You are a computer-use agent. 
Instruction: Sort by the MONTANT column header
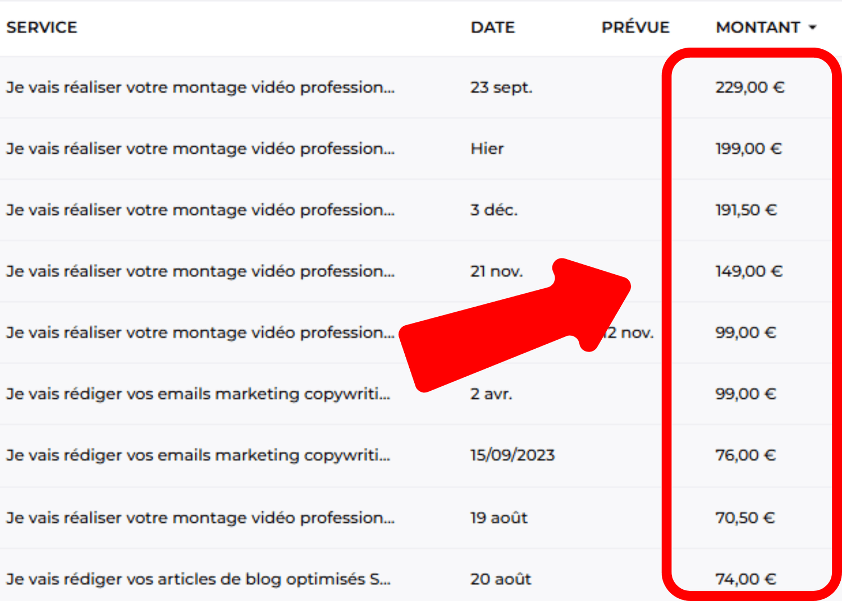[758, 27]
